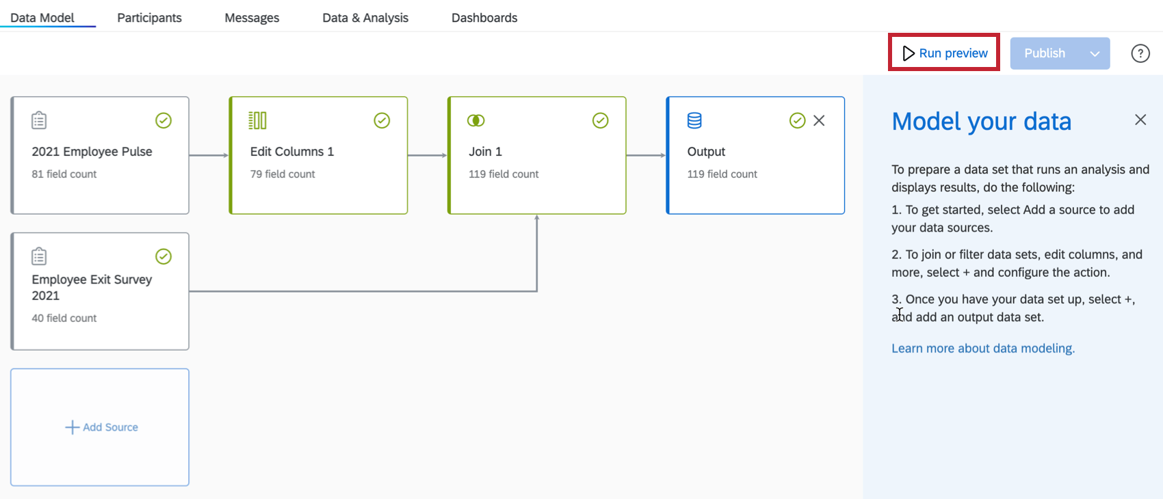Click the Employee Exit Survey clipboard icon
This screenshot has width=1163, height=499.
coord(39,256)
